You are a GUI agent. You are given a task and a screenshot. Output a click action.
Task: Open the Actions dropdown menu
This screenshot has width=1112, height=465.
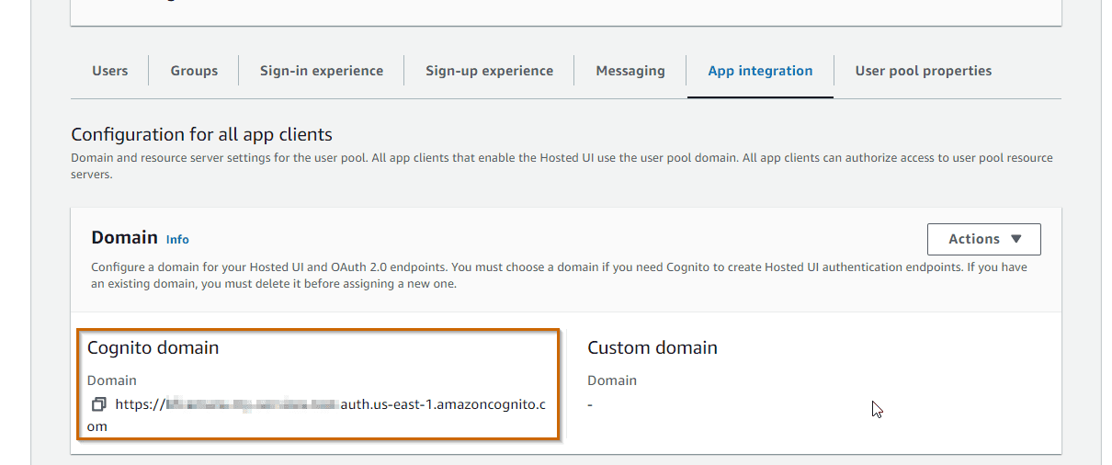coord(983,239)
